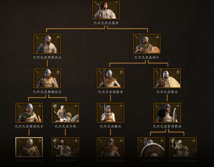Choose the 巴旦尼亚镰兵 tree node portrait

tap(111, 113)
